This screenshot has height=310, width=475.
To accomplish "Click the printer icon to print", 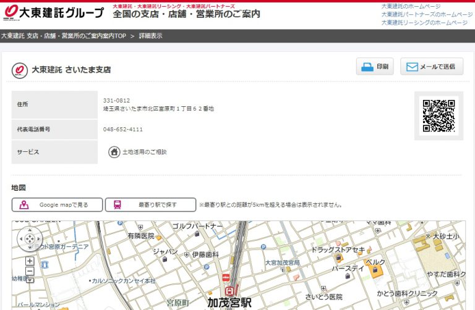I will point(367,67).
